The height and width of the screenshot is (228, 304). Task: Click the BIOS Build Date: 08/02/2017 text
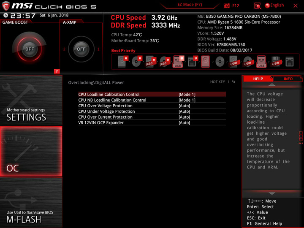[x=225, y=50]
